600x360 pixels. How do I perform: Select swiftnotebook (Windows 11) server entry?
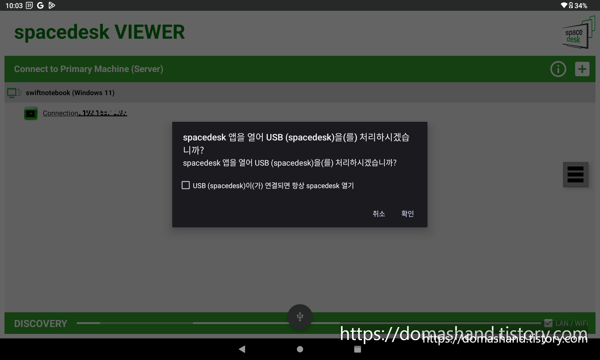(70, 93)
